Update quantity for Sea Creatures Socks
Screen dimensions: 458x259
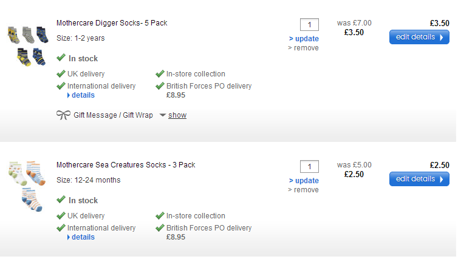pyautogui.click(x=304, y=181)
